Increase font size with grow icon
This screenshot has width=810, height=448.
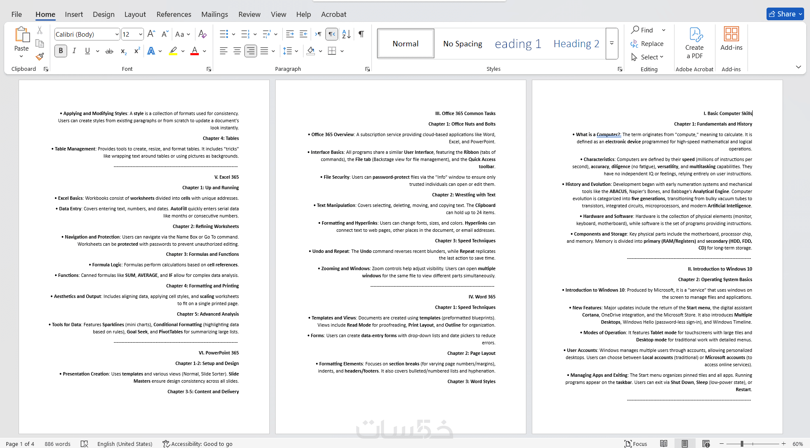click(151, 34)
